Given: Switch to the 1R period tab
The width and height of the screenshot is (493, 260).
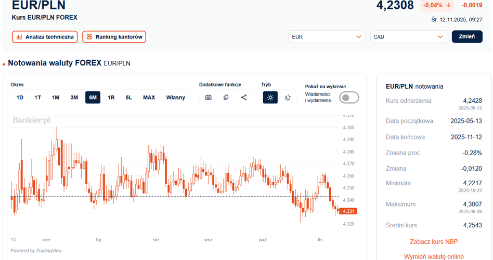Looking at the screenshot, I should pyautogui.click(x=111, y=98).
